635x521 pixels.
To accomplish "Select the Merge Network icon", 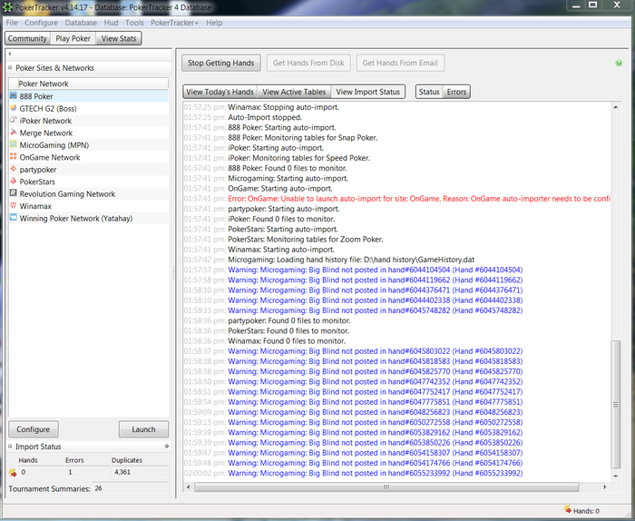I will 14,133.
